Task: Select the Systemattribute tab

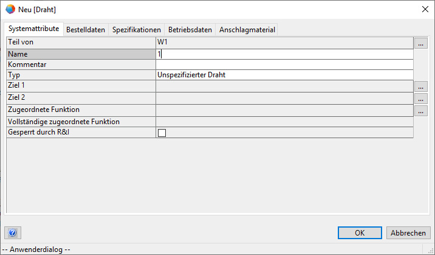Action: [34, 29]
